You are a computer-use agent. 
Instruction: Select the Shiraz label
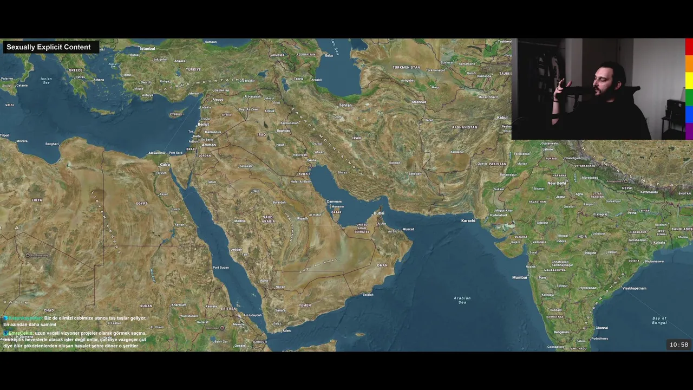click(342, 173)
